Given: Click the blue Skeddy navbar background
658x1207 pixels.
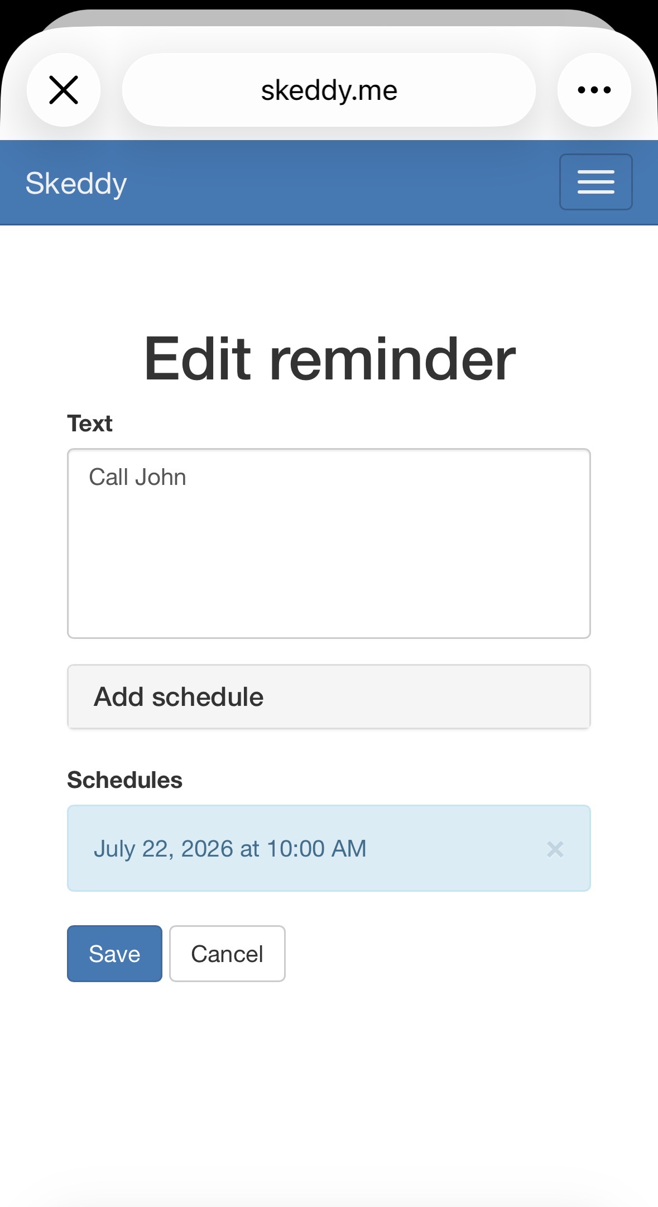Looking at the screenshot, I should pyautogui.click(x=335, y=182).
